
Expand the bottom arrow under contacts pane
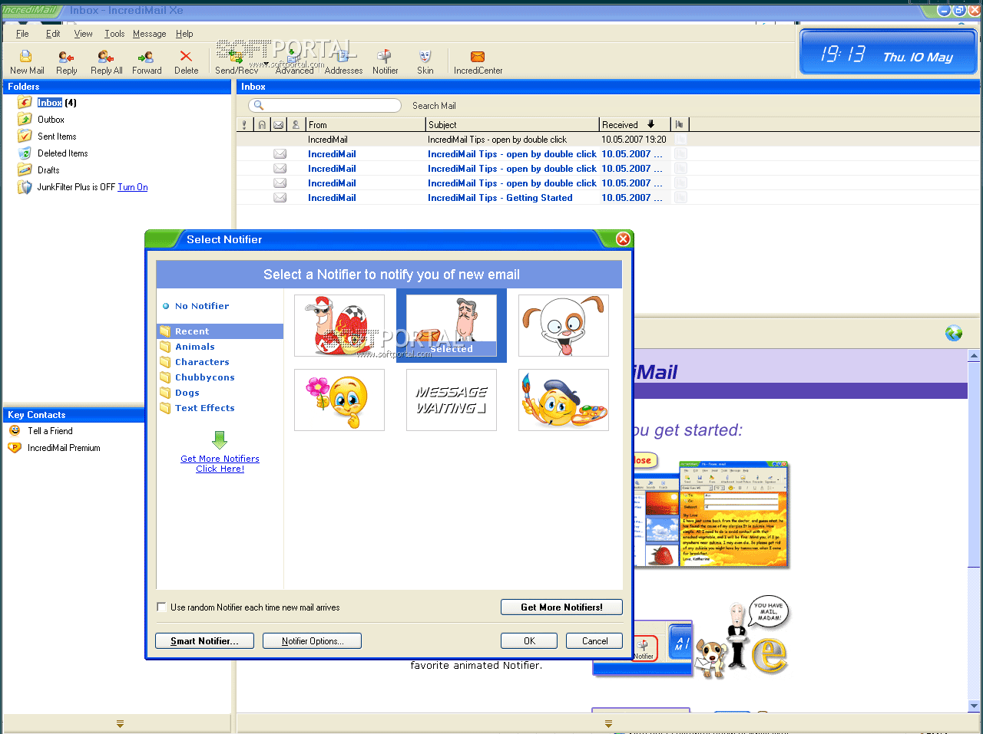[120, 723]
